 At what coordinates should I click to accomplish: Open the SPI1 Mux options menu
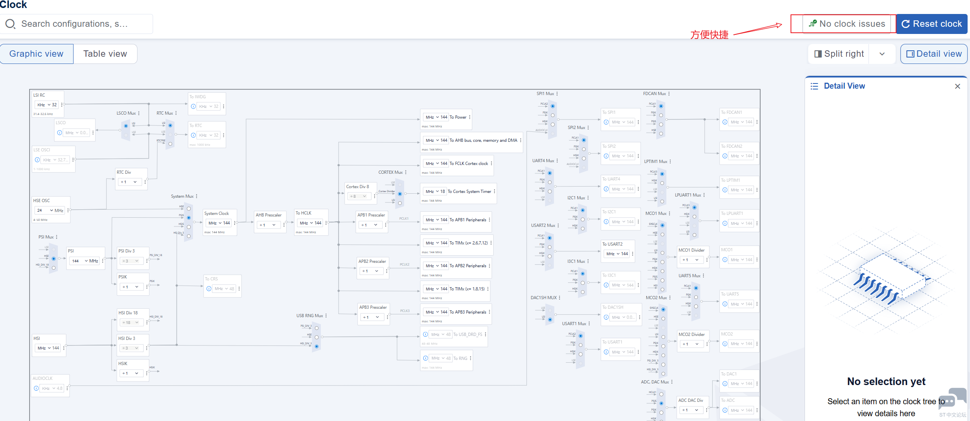557,93
